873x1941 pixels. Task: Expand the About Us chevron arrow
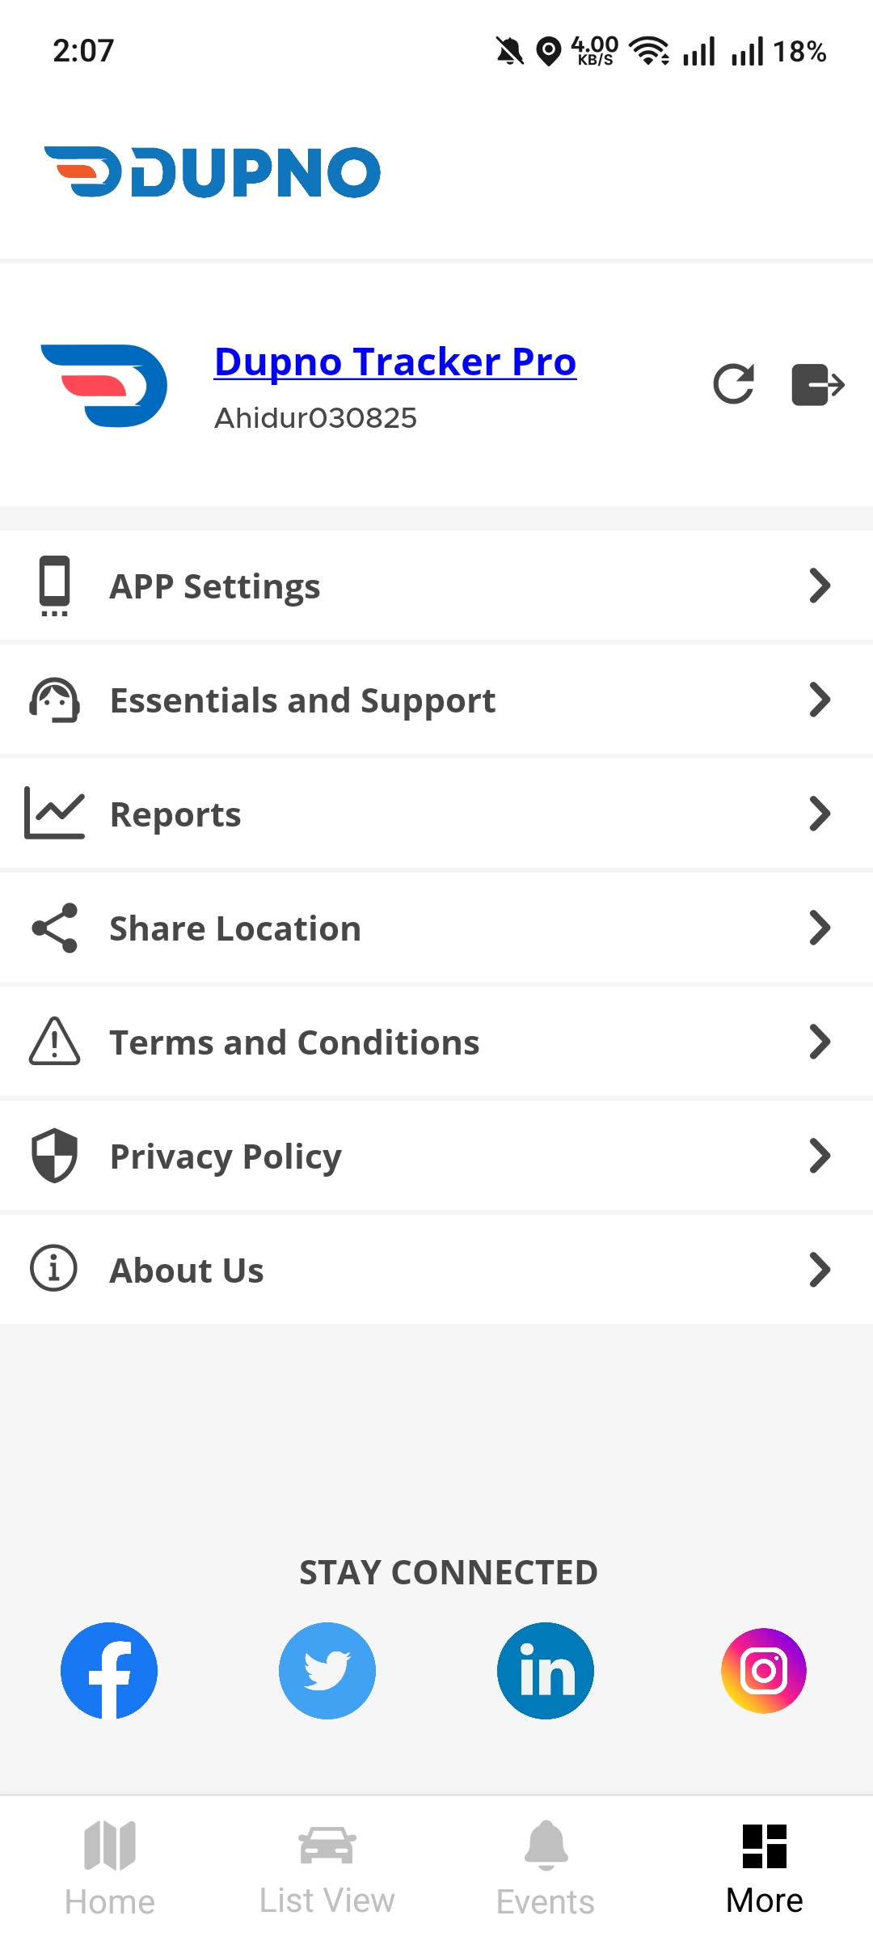[820, 1270]
